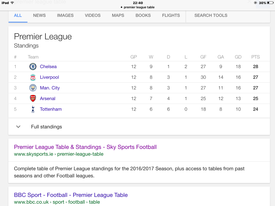Tap the Wi-Fi icon in status bar
The width and height of the screenshot is (275, 206).
(12, 3)
